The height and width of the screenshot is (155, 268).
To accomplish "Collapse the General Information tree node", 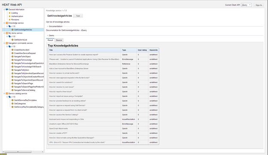I will (4, 9).
